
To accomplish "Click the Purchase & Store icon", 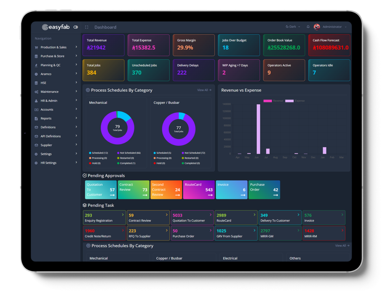I will click(x=36, y=56).
